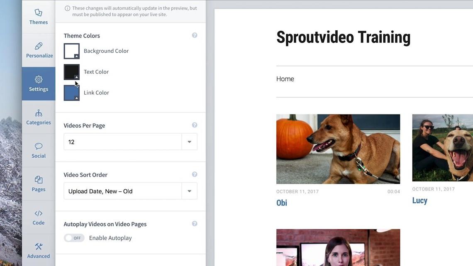The height and width of the screenshot is (266, 473).
Task: Open the Home page link
Action: (x=285, y=78)
